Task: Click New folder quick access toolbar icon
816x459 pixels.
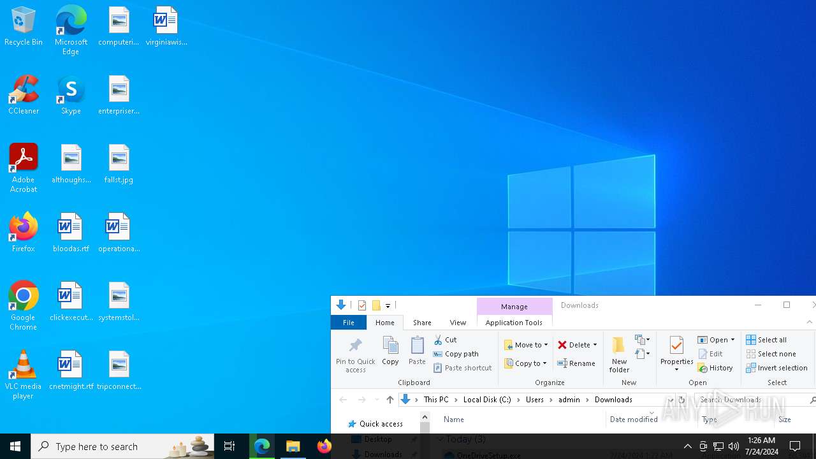Action: click(376, 305)
